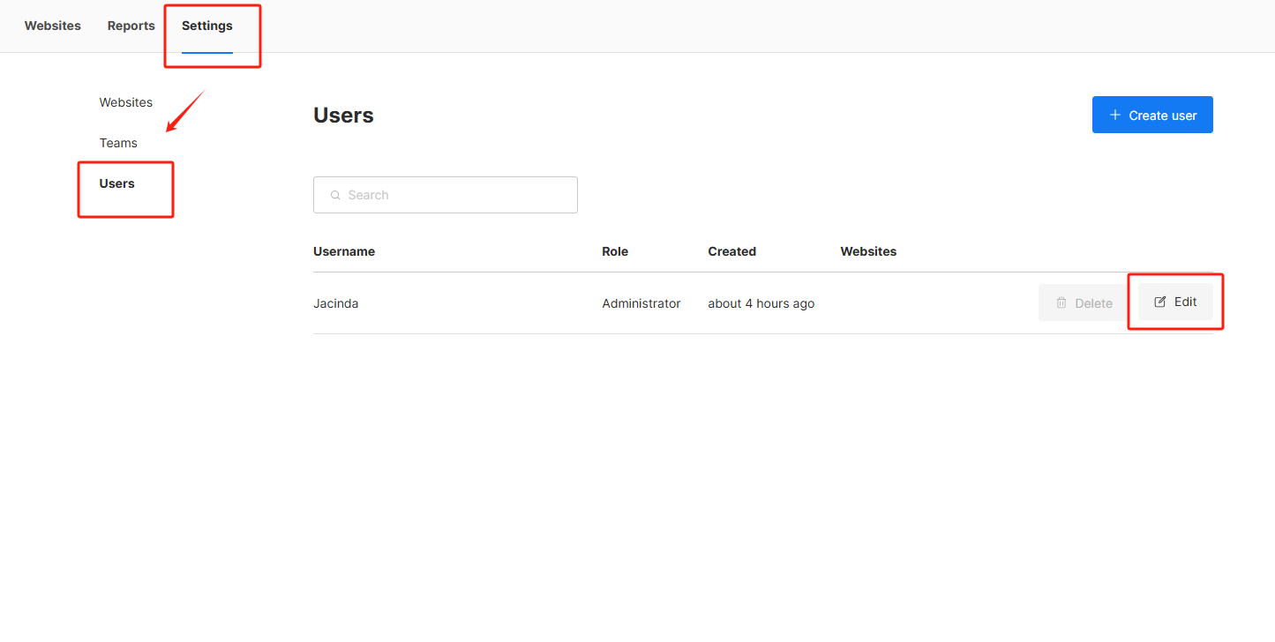Click the plus icon on Create user

pyautogui.click(x=1115, y=115)
